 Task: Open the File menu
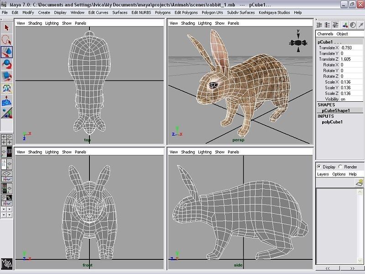5,13
